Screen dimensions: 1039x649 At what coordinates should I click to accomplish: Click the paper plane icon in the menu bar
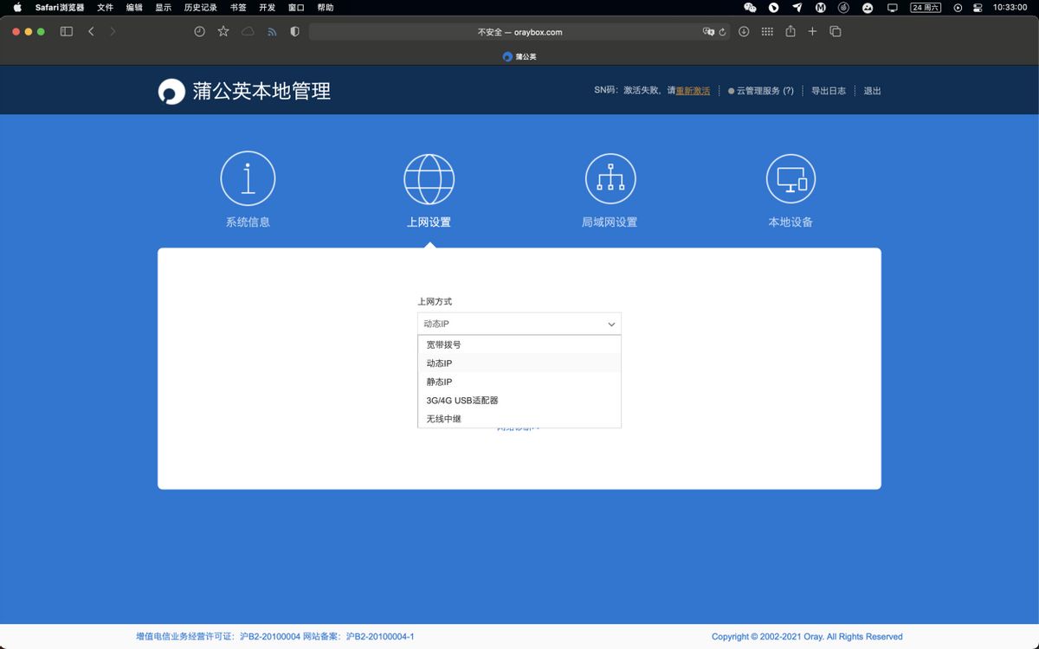tap(797, 8)
